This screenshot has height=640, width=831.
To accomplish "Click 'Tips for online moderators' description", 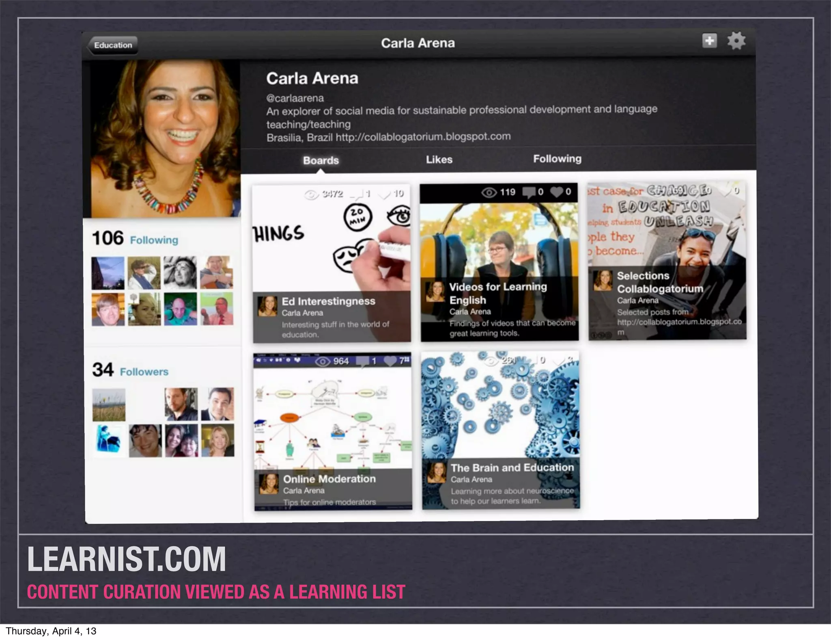I will point(329,502).
